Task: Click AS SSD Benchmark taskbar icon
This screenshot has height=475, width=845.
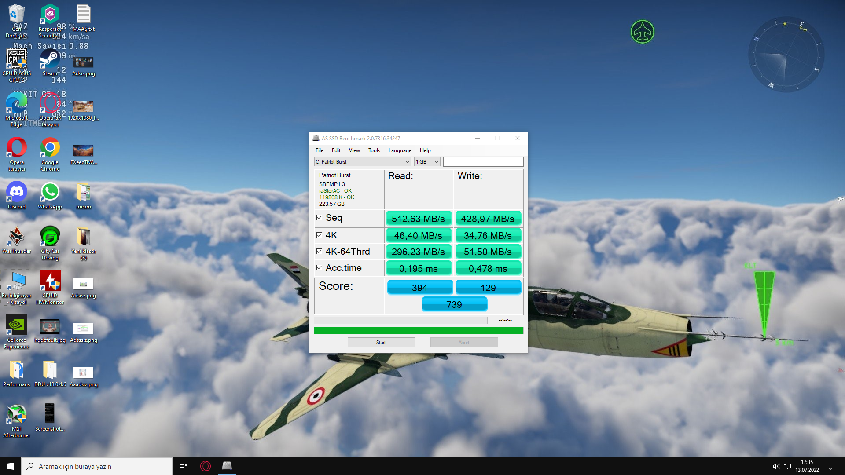Action: point(227,466)
